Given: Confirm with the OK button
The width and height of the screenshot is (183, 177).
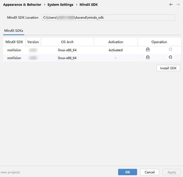Looking at the screenshot, I should click(128, 172).
